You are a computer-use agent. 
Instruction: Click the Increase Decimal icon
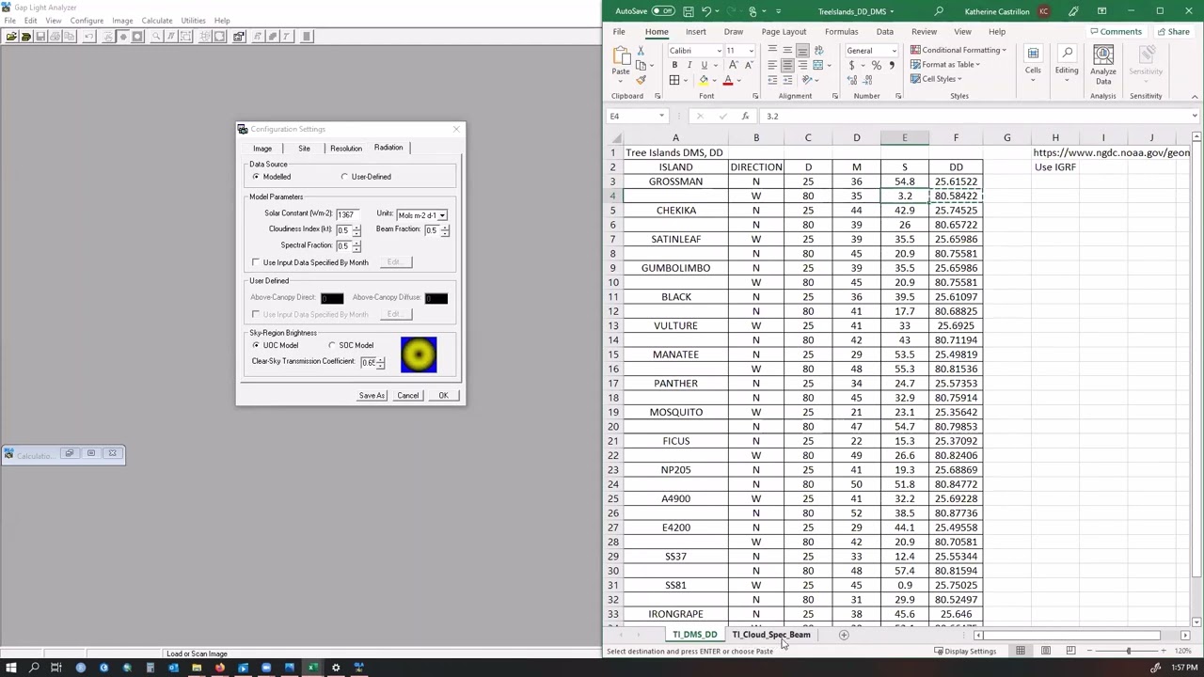[x=852, y=81]
